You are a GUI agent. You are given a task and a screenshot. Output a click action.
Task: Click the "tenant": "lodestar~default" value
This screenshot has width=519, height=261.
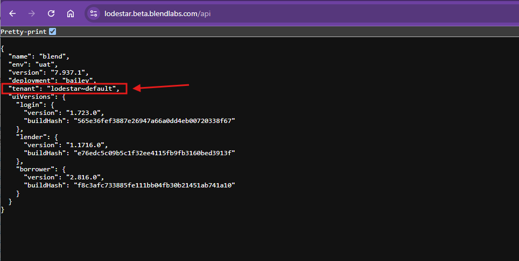[x=81, y=89]
